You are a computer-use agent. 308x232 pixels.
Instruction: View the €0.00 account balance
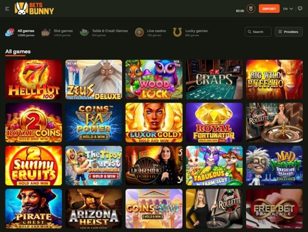[x=240, y=11]
